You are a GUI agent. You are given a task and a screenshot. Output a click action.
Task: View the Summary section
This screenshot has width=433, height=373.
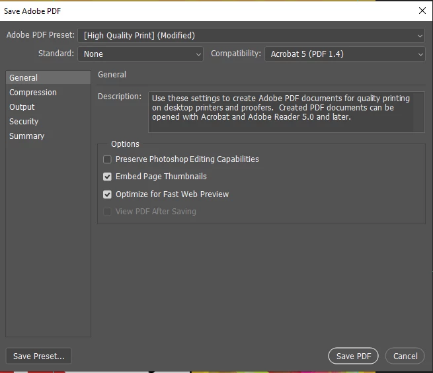click(48, 136)
